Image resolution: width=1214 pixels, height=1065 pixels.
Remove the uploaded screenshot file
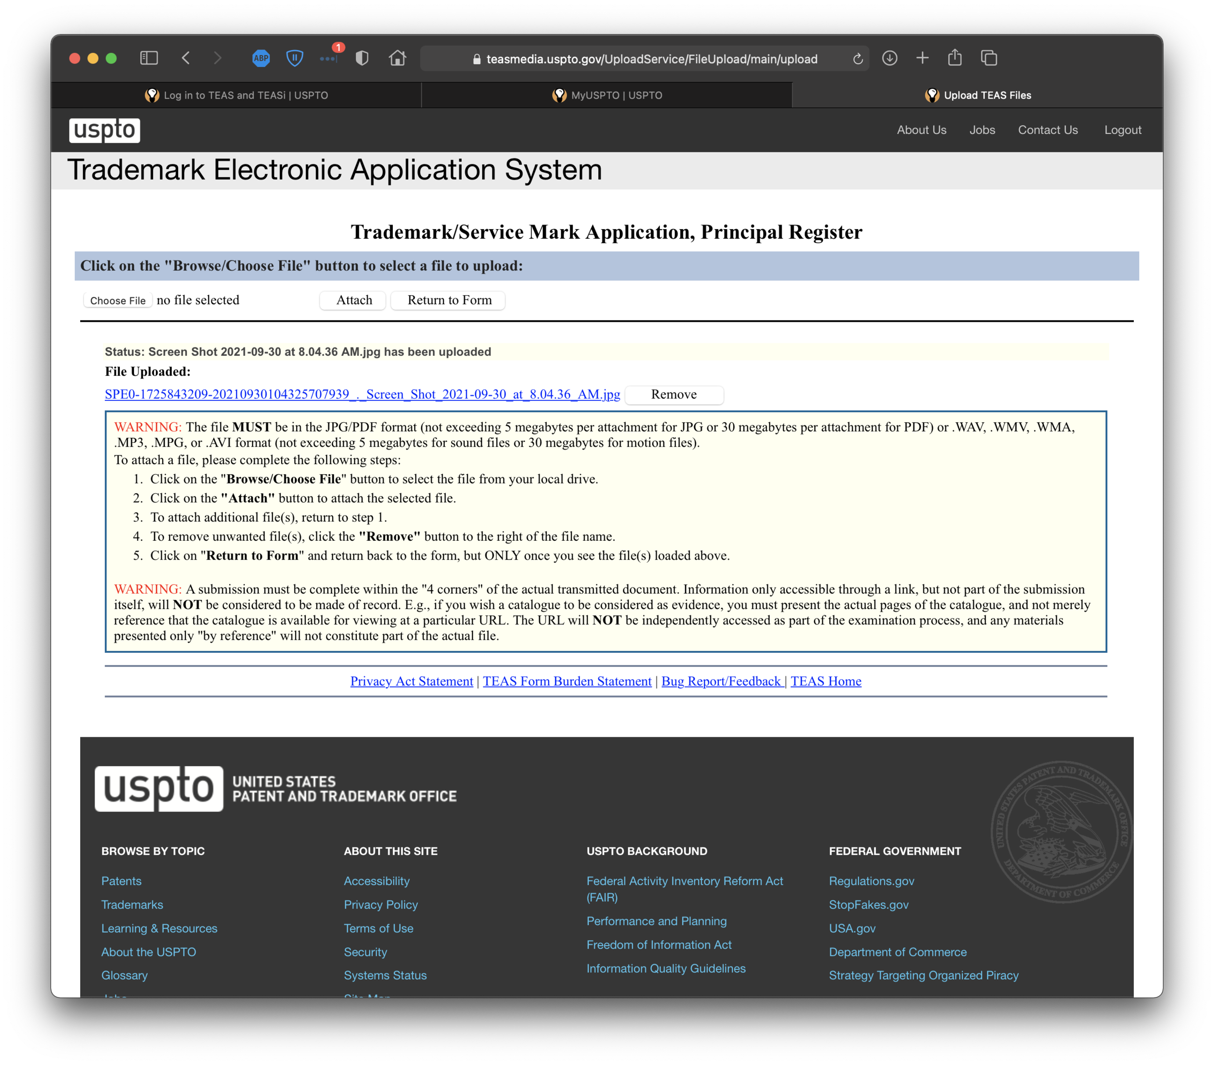coord(674,395)
